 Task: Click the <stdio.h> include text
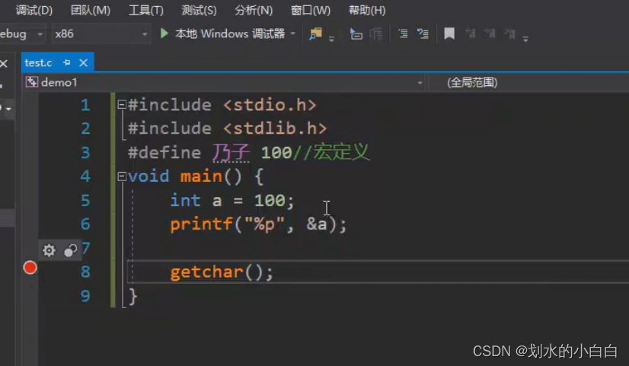(270, 105)
